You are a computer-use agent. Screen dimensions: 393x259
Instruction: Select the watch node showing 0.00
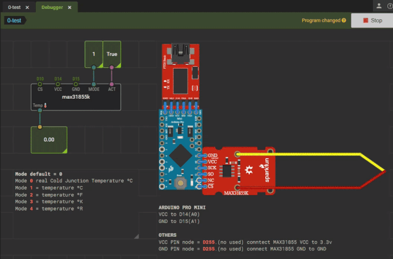[x=49, y=140]
